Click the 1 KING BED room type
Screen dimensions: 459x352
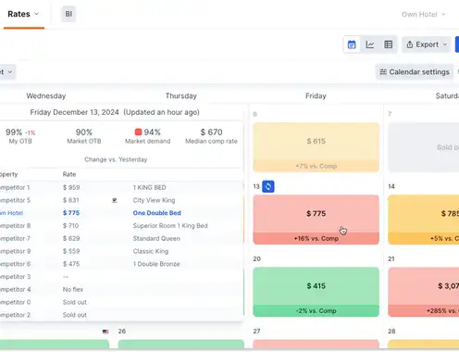coord(150,187)
